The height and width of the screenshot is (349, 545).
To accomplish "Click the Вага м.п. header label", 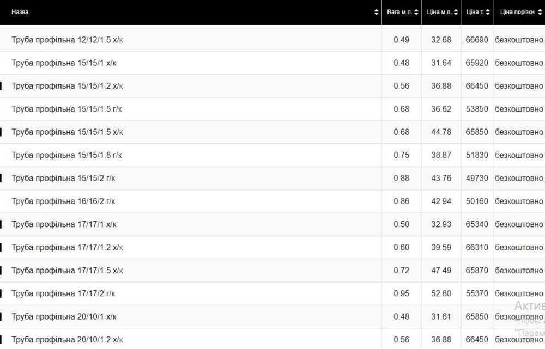I will (x=399, y=12).
